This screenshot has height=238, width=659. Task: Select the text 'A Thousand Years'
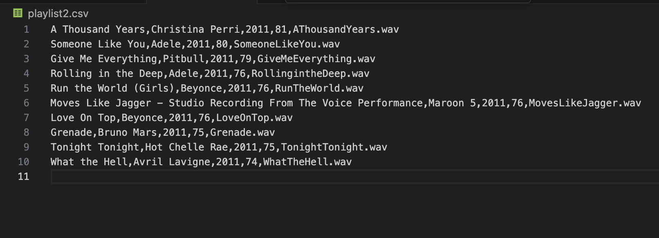98,29
